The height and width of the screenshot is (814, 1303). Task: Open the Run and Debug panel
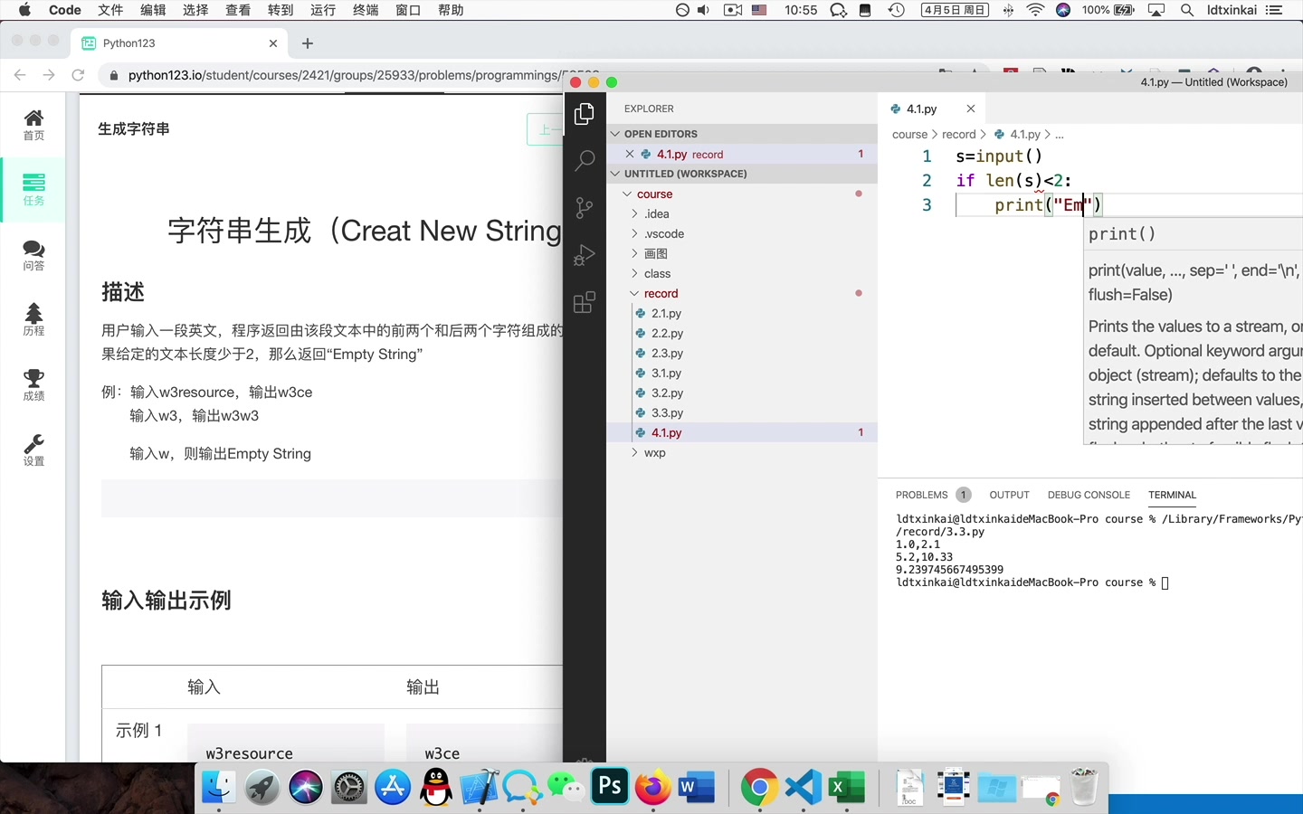[584, 256]
